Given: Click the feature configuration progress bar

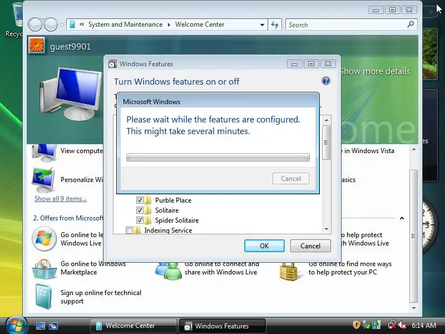Looking at the screenshot, I should click(218, 157).
